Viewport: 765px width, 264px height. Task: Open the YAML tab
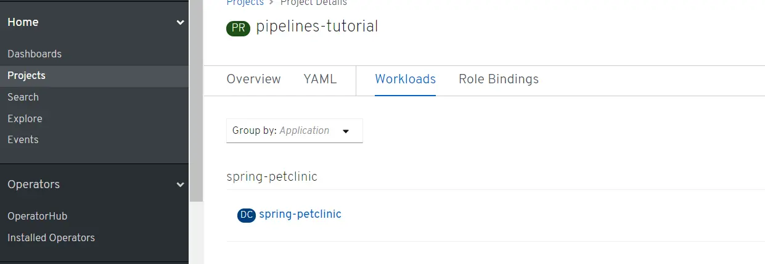click(320, 79)
